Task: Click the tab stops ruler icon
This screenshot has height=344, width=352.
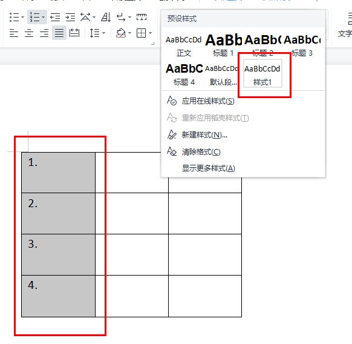Action: pos(142,17)
